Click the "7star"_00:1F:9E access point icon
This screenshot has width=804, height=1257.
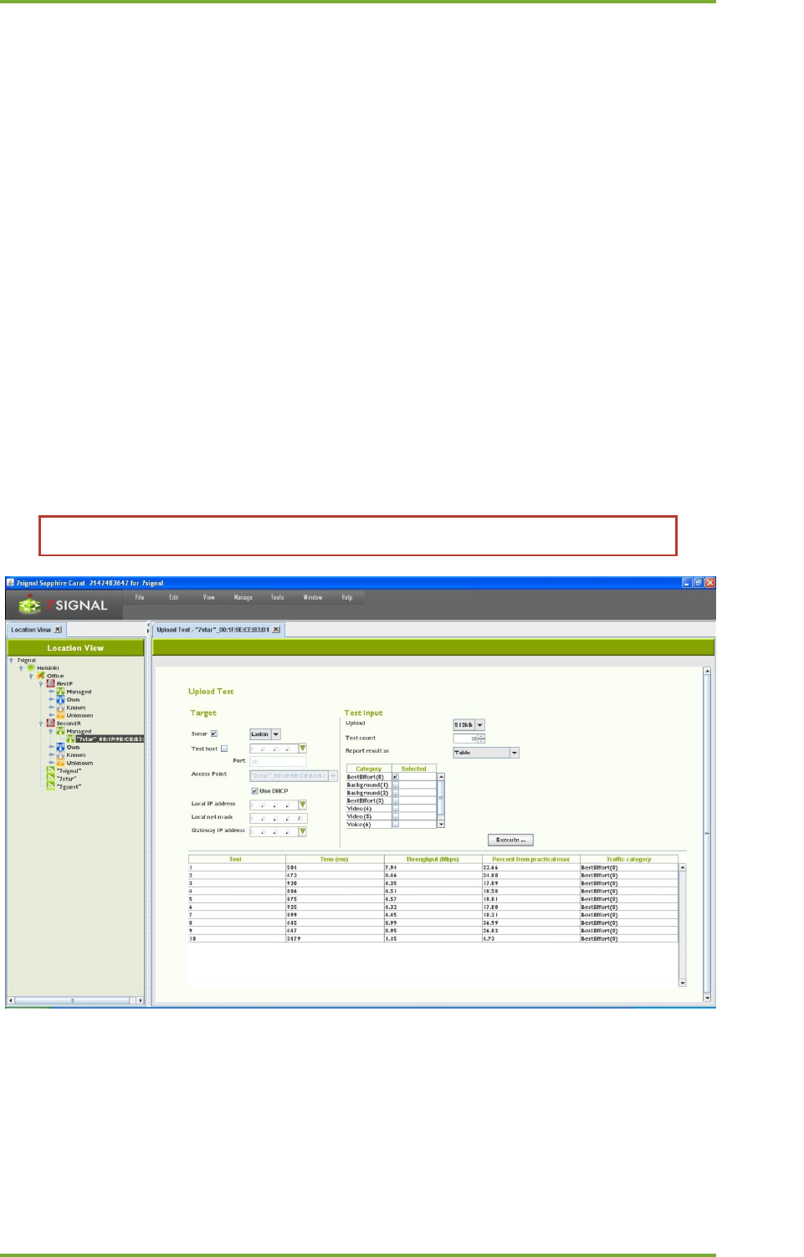(x=70, y=738)
